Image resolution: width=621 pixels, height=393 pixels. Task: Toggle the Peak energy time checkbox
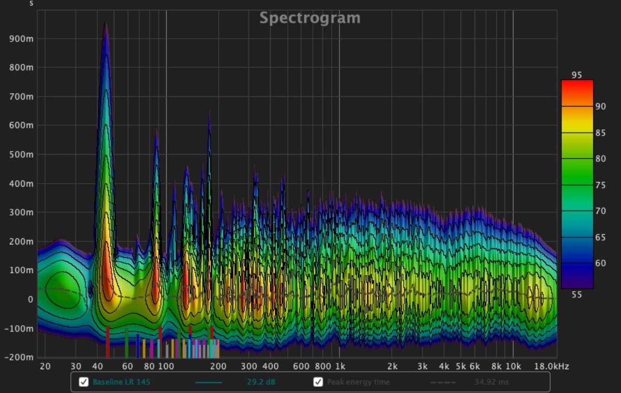tap(318, 382)
